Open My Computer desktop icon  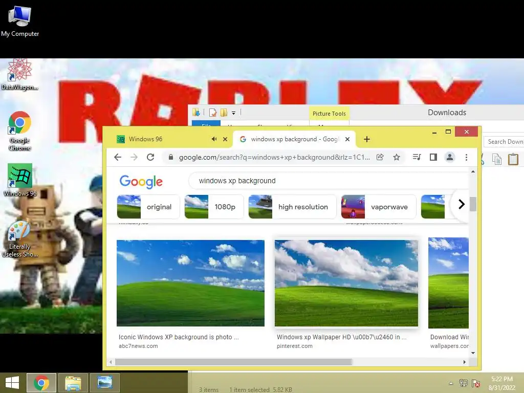pyautogui.click(x=20, y=20)
